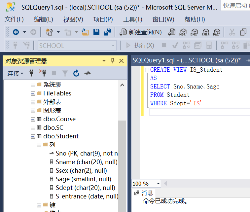Click the connect plug icon in query toolbar

point(15,45)
